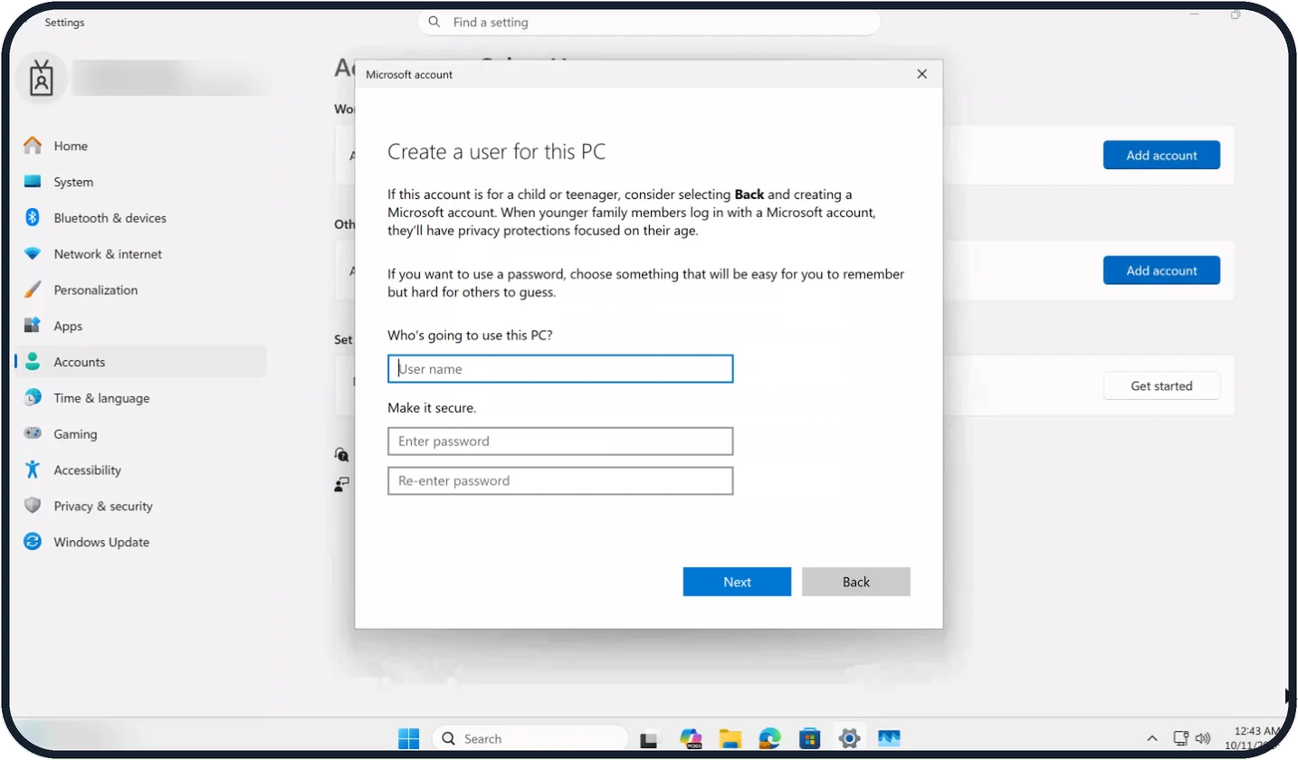Open the System settings icon
Image resolution: width=1298 pixels, height=760 pixels.
(33, 182)
